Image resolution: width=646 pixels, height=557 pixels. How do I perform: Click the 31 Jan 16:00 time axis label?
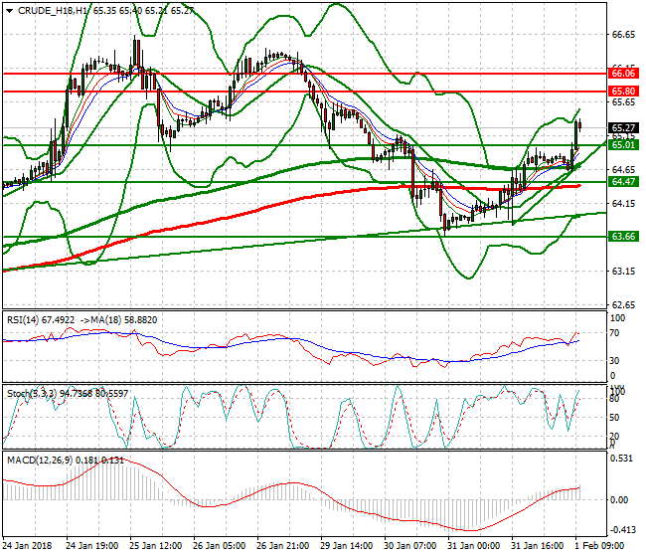click(x=538, y=546)
